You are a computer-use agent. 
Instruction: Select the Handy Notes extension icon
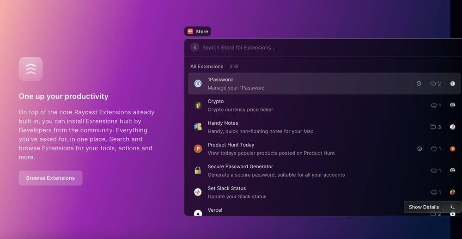198,127
